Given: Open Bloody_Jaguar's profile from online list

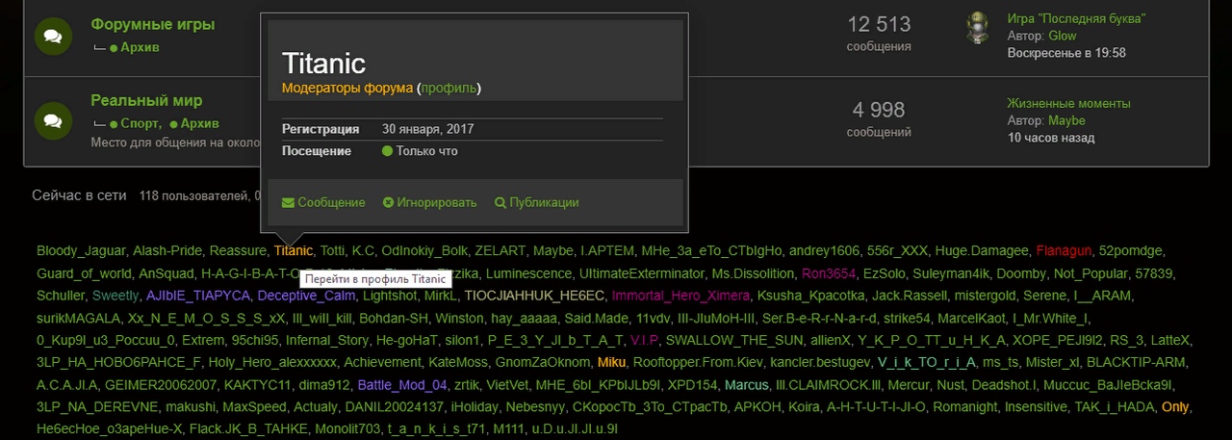Looking at the screenshot, I should click(x=81, y=251).
